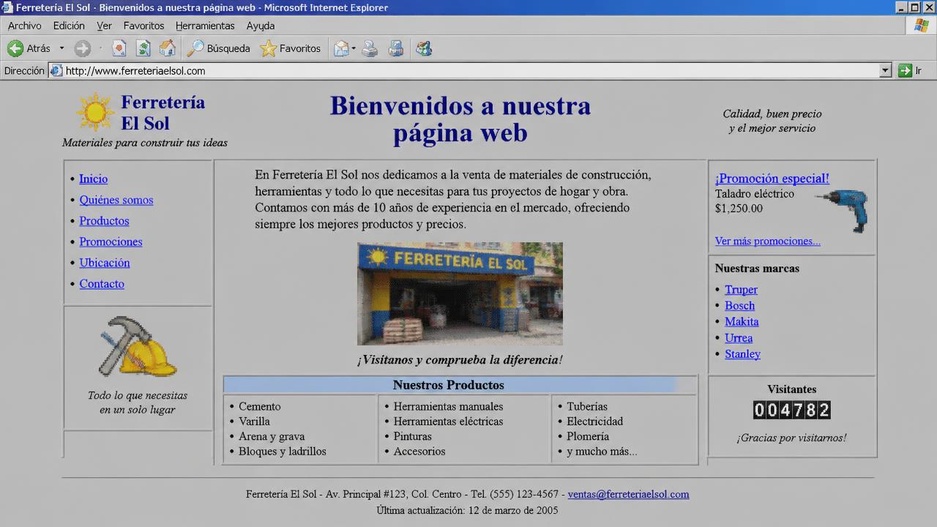Open the Favoritos menu in menu bar

point(143,26)
